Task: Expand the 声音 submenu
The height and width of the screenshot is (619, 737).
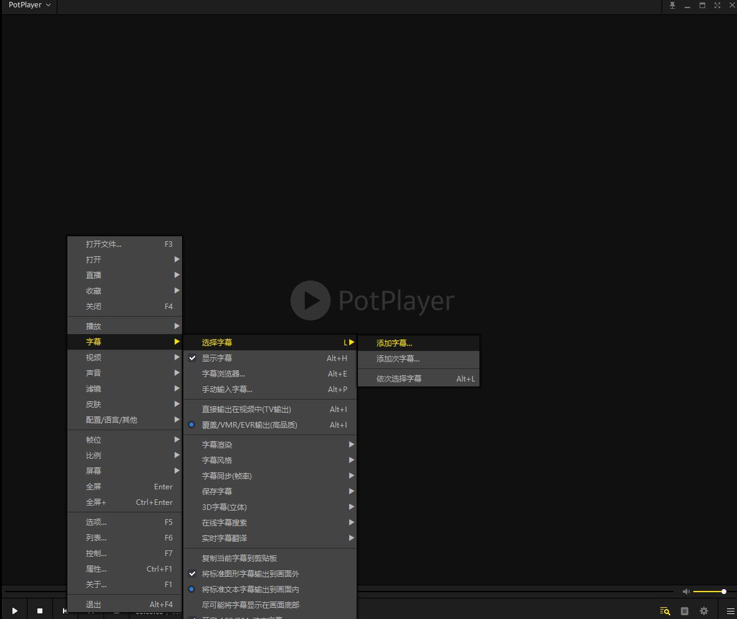Action: [x=125, y=373]
